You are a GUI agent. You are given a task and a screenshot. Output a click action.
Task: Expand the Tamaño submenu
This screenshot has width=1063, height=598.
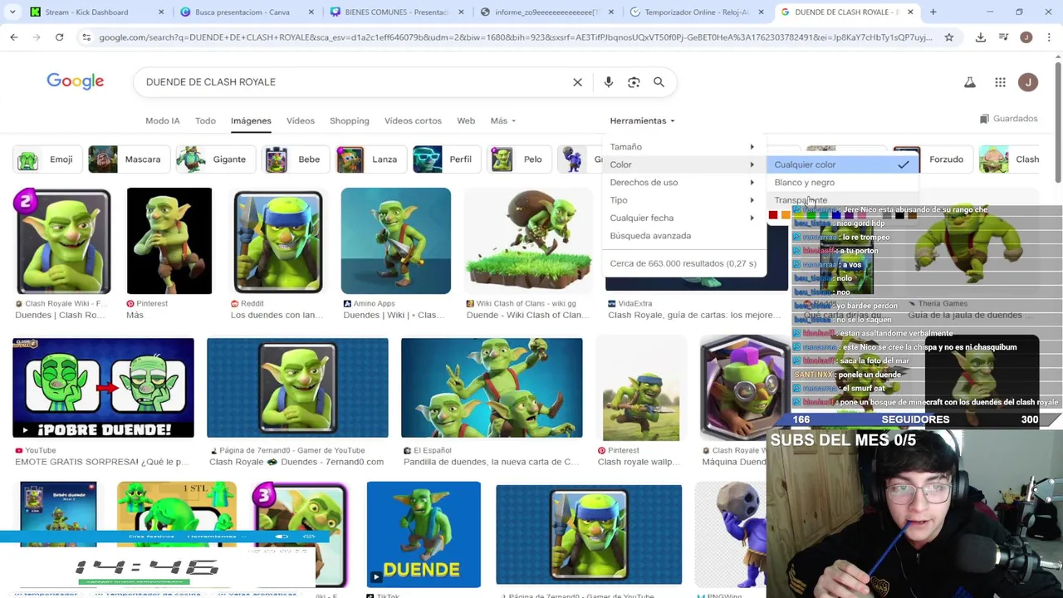(x=683, y=147)
